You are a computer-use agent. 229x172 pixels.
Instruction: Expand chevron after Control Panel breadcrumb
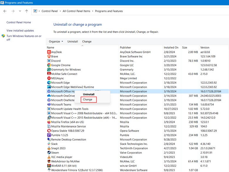tap(60, 11)
